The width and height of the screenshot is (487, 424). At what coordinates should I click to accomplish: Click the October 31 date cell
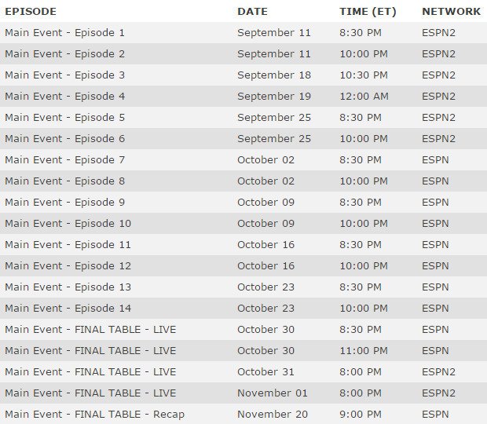coord(265,372)
